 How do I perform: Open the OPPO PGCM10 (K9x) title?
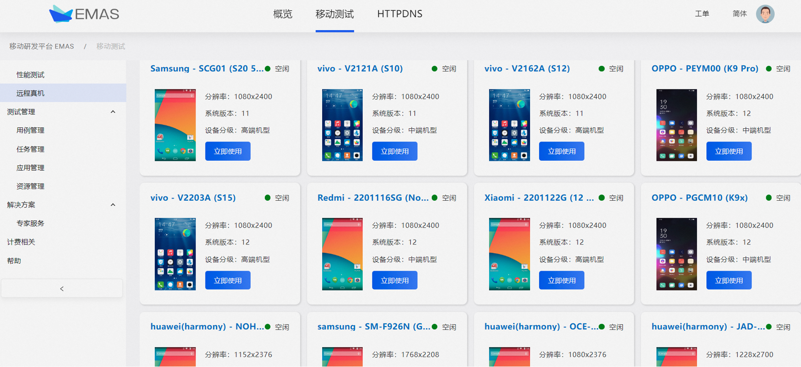[700, 198]
